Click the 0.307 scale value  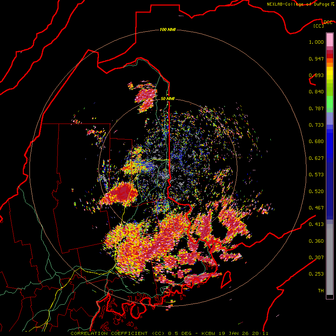point(316,257)
